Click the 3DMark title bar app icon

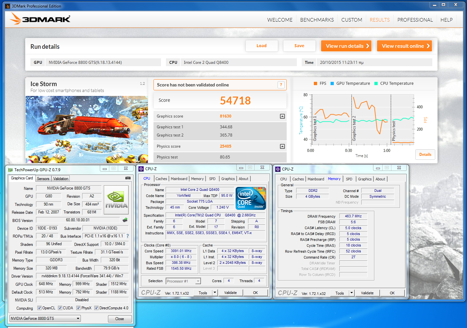pyautogui.click(x=8, y=6)
